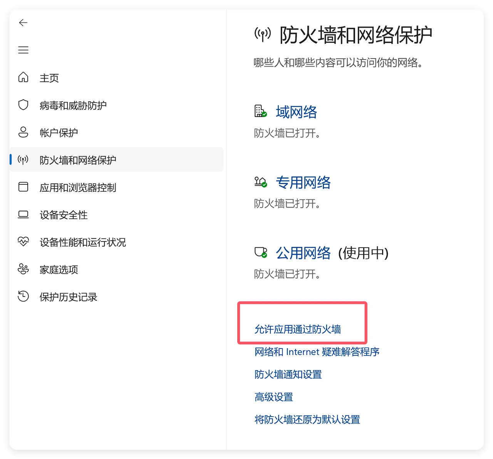Open 公用网络 firewall settings
This screenshot has height=459, width=493.
coord(303,253)
